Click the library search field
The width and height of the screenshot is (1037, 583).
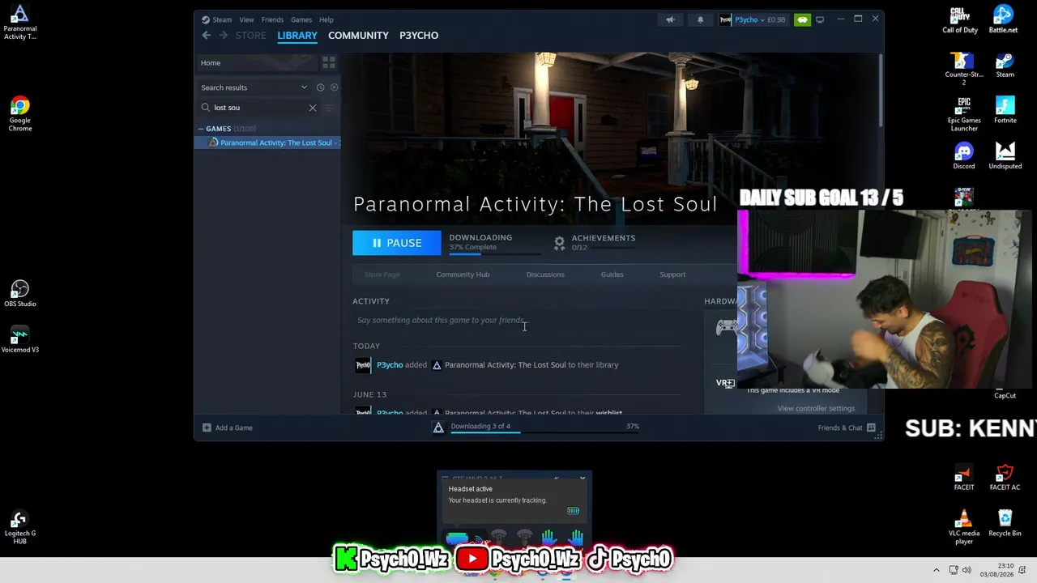pos(259,108)
